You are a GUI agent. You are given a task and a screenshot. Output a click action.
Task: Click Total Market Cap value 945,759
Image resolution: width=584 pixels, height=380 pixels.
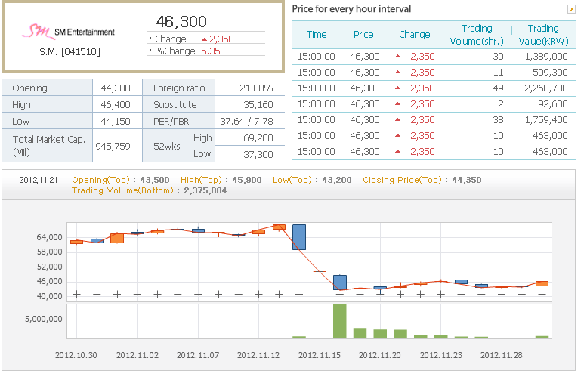pos(113,146)
